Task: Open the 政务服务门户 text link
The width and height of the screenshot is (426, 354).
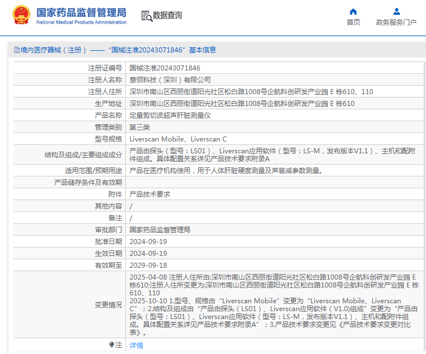Action: 396,23
